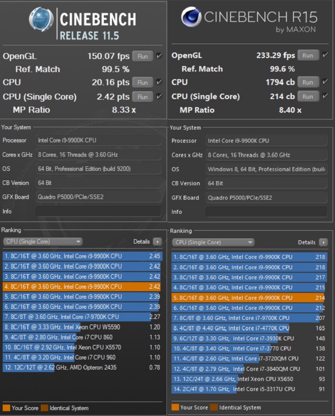Click Identical System swatch in R15 legend
This screenshot has width=335, height=416.
pyautogui.click(x=214, y=408)
